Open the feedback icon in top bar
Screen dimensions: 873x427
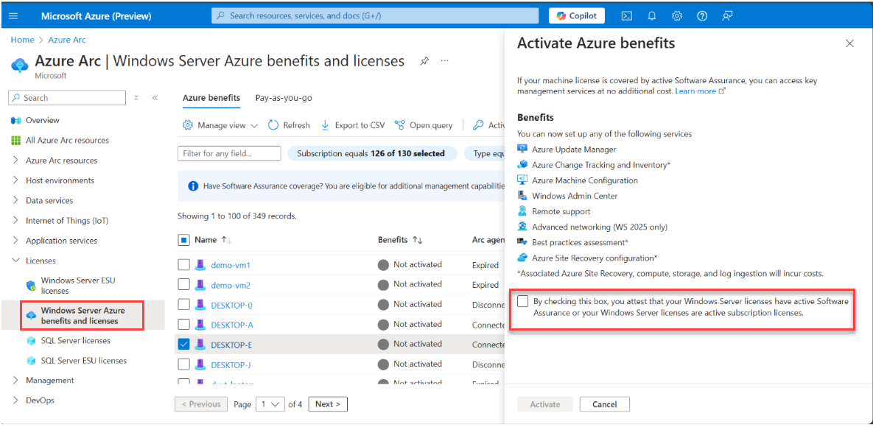coord(727,15)
